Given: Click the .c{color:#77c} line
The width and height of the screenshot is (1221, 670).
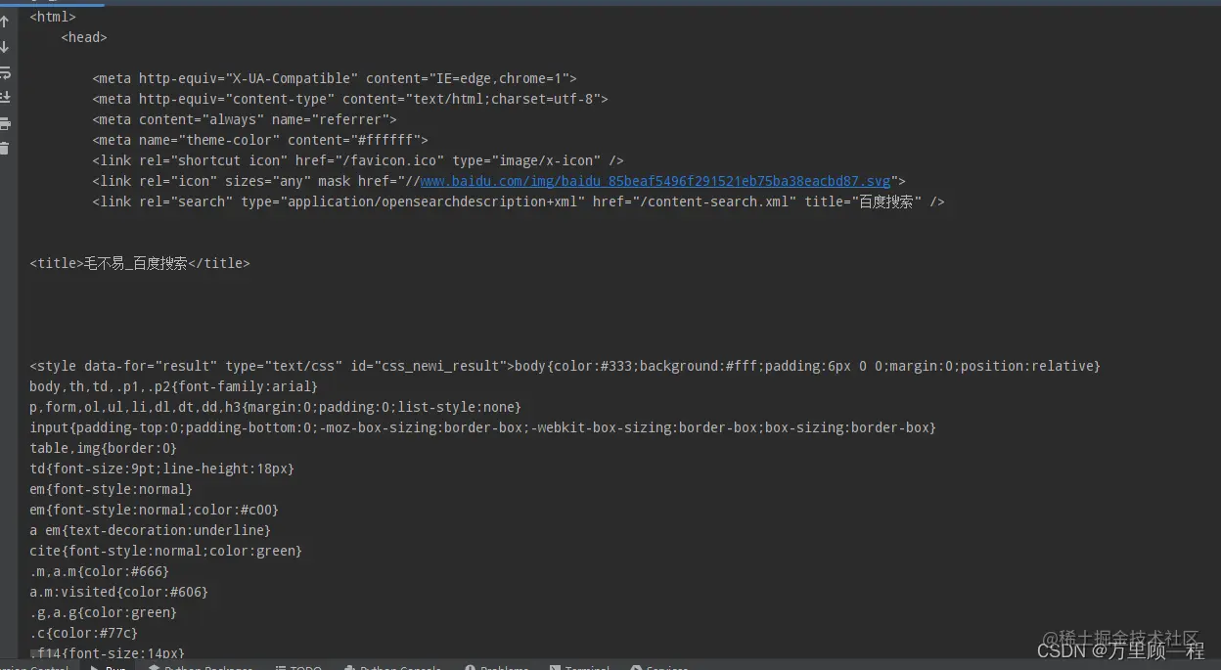Looking at the screenshot, I should [84, 633].
